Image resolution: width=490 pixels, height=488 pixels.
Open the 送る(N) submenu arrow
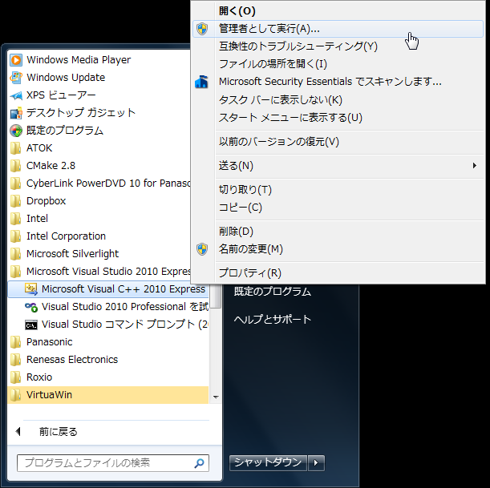475,166
